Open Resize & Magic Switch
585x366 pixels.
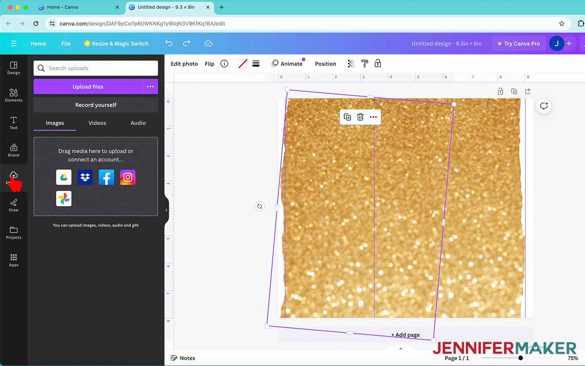tap(116, 43)
